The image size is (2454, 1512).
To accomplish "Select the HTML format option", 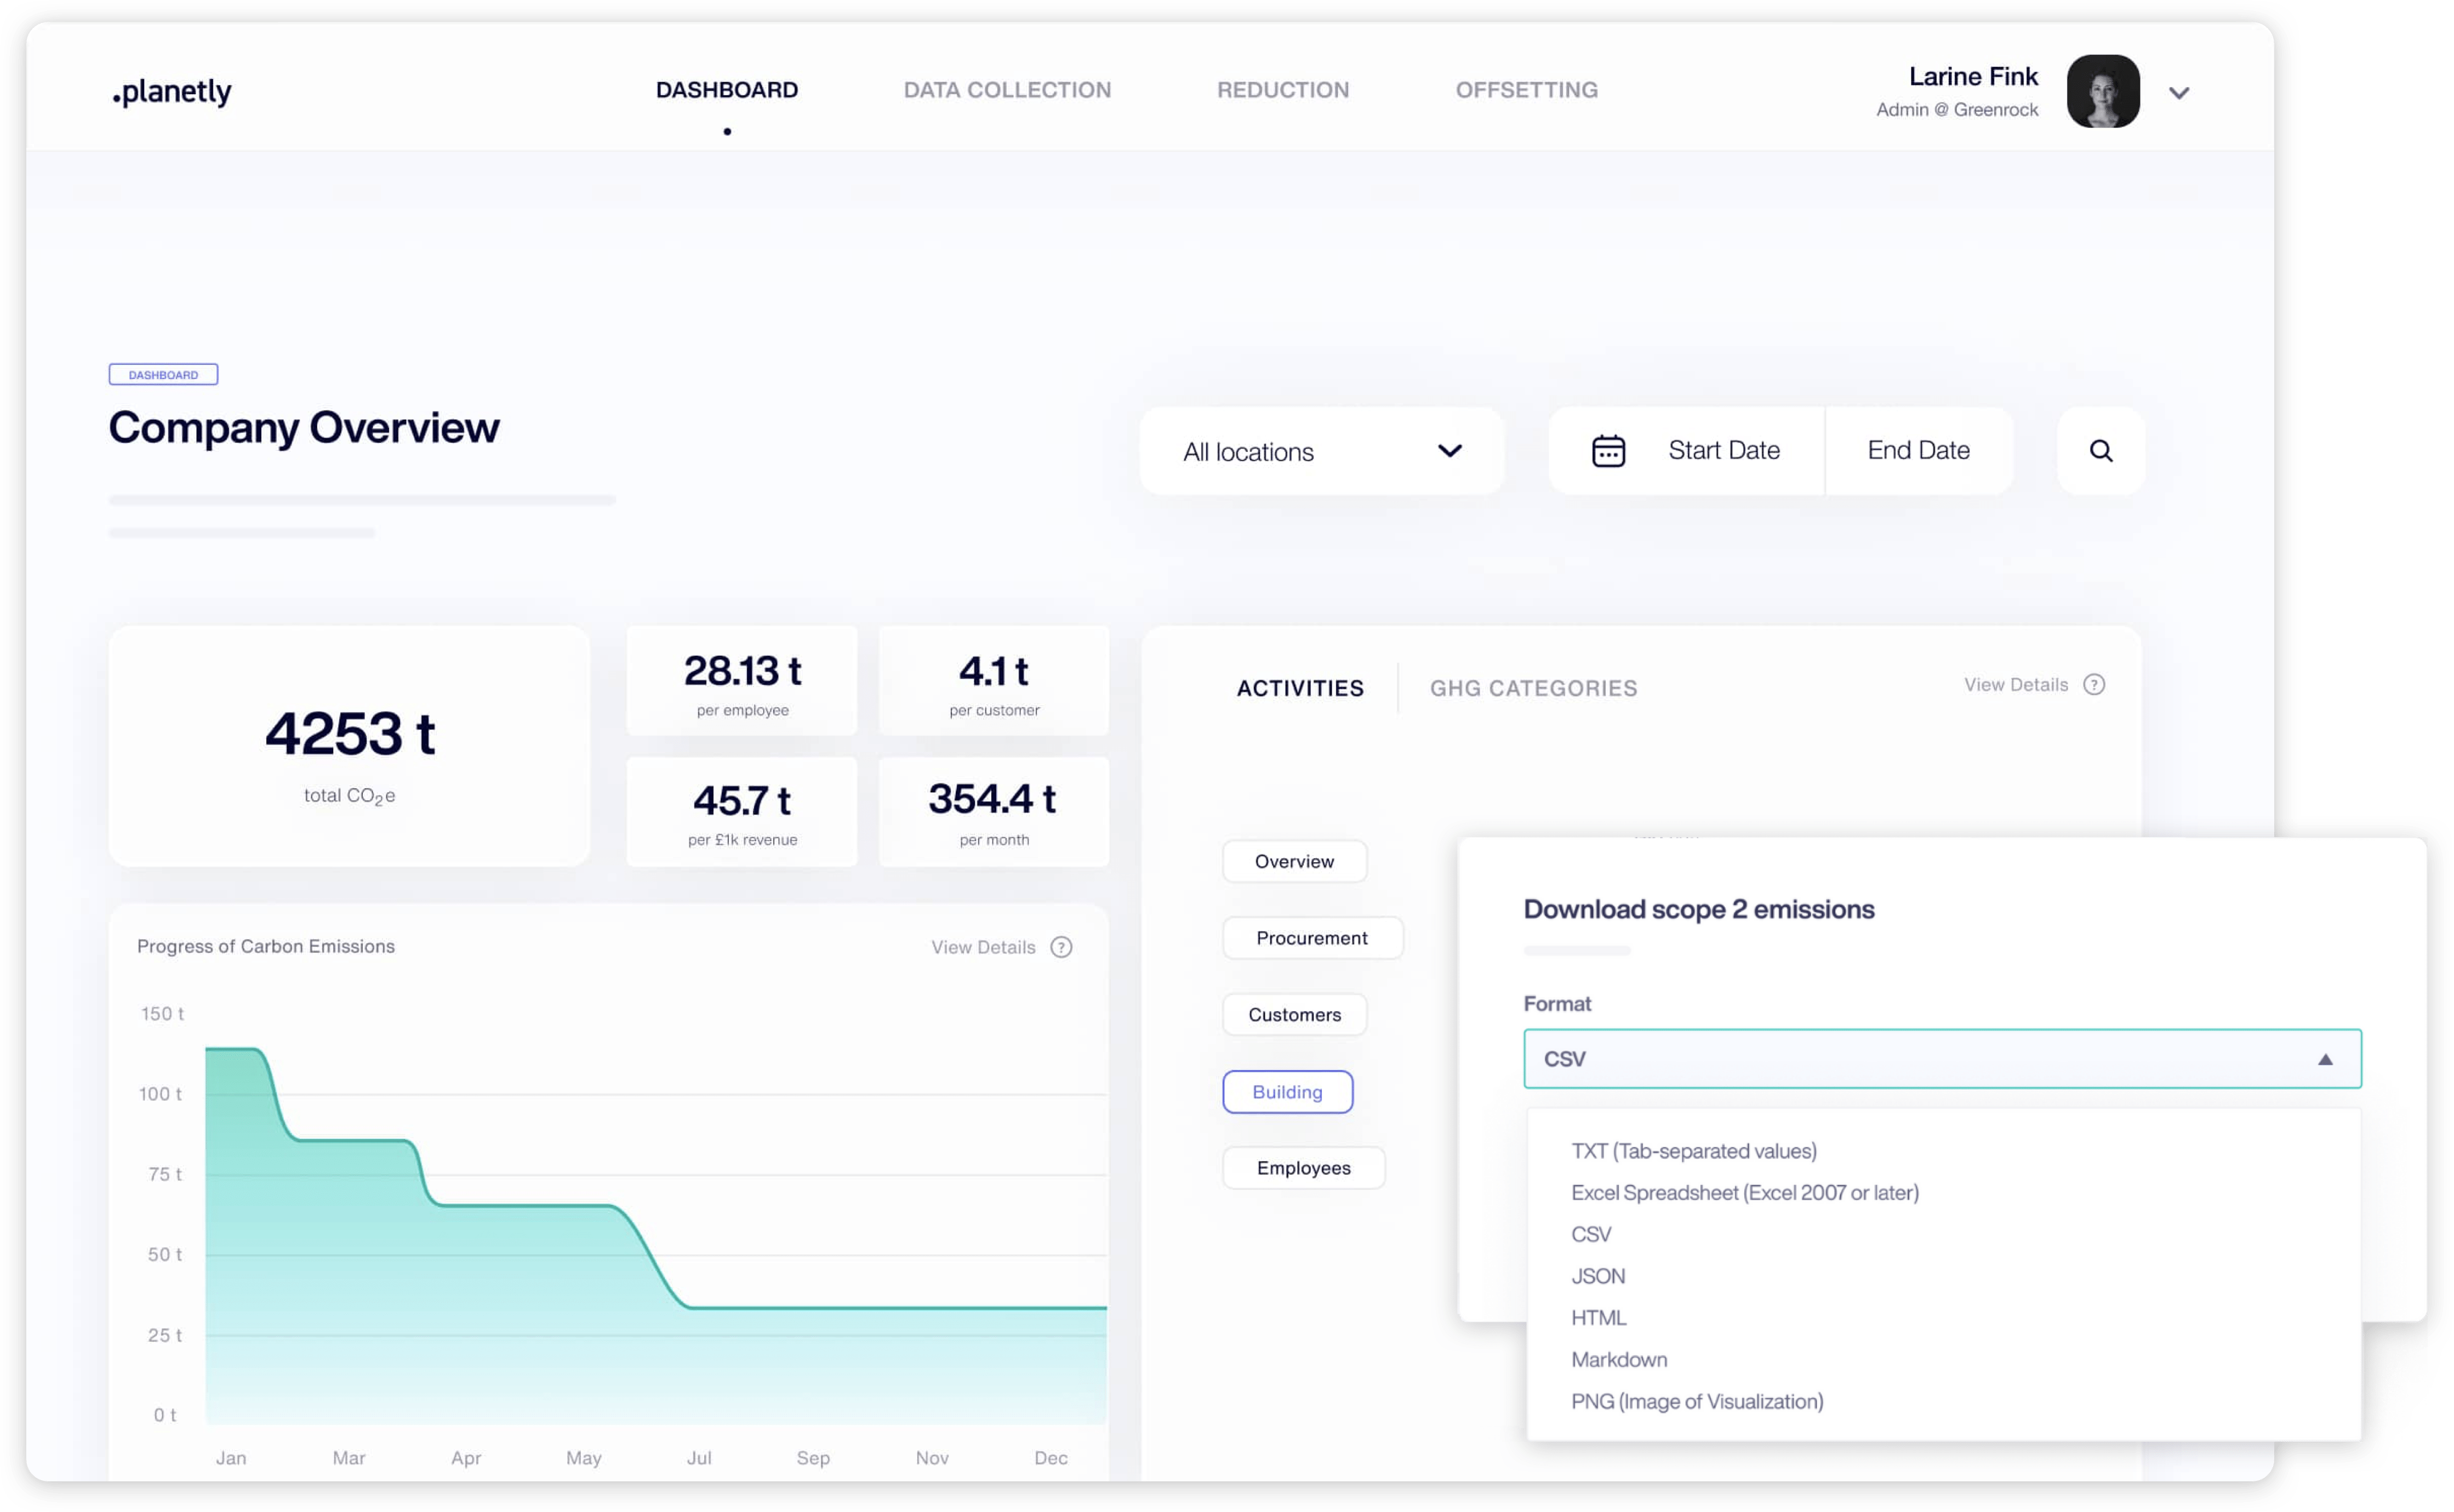I will pos(1599,1318).
